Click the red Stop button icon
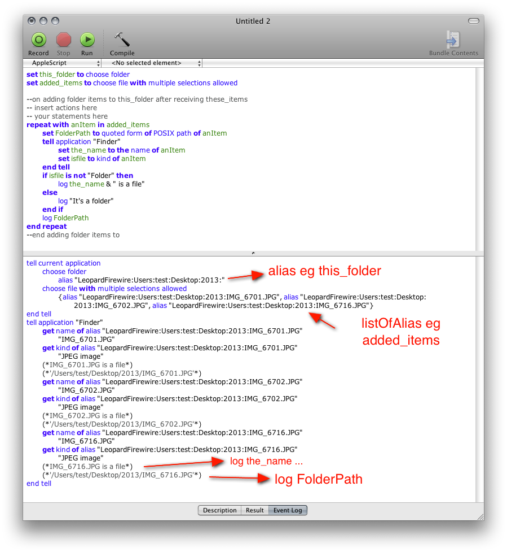The image size is (507, 552). [64, 40]
